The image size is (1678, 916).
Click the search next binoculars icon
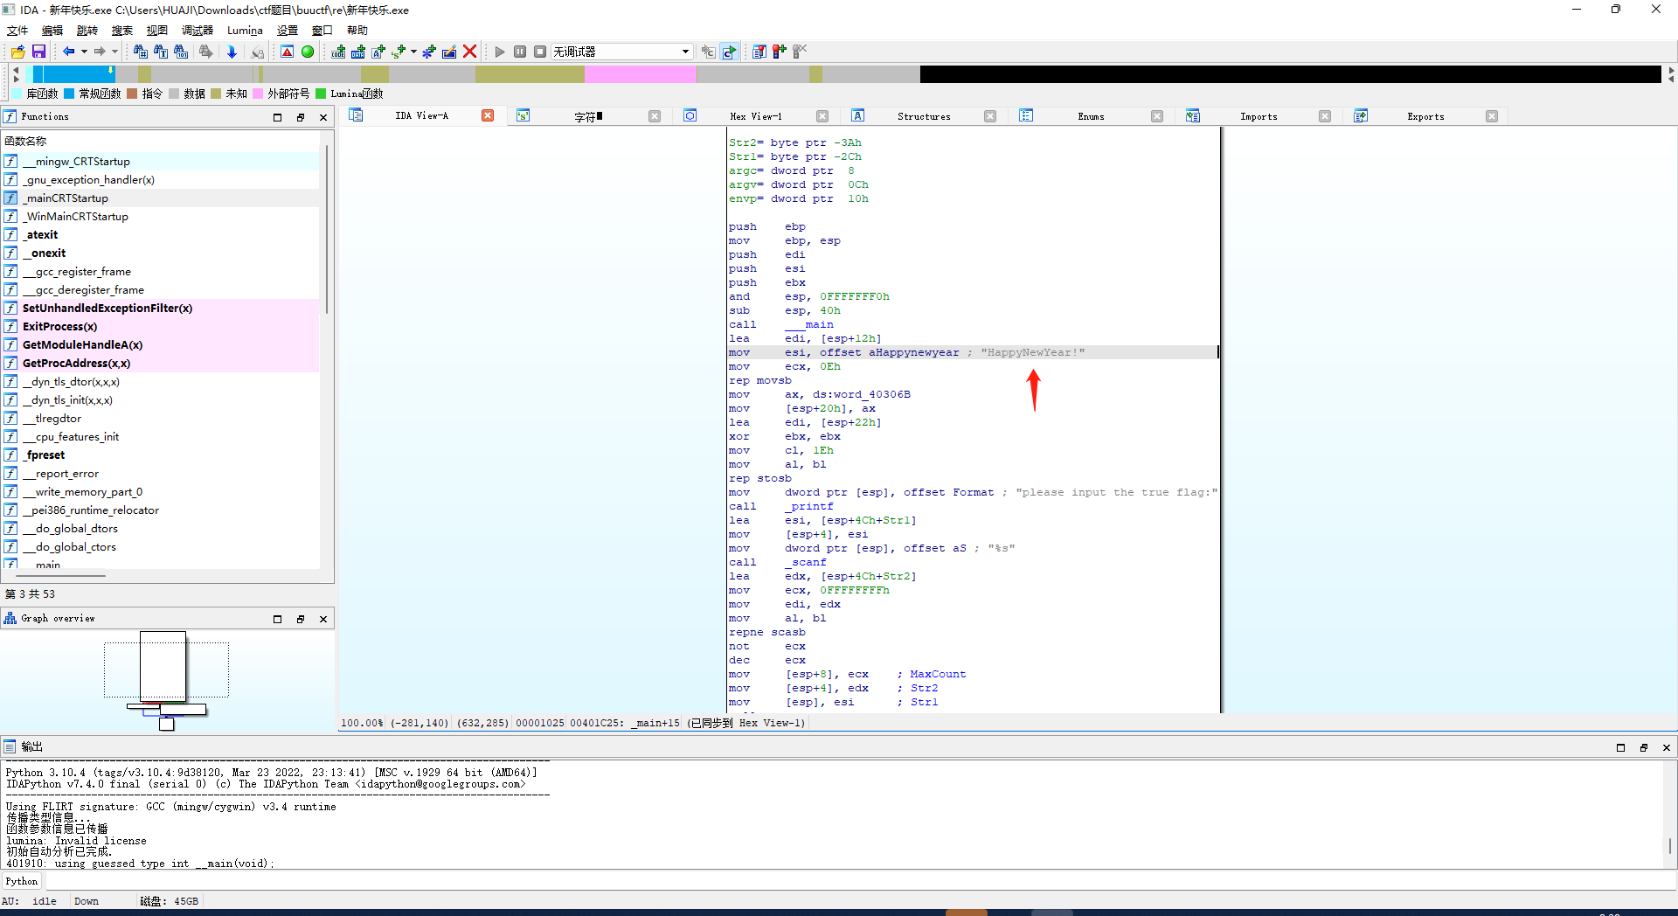[x=206, y=52]
